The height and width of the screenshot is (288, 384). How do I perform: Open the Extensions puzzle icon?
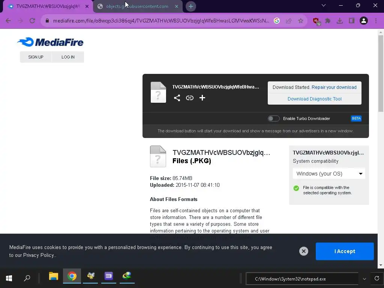328,21
